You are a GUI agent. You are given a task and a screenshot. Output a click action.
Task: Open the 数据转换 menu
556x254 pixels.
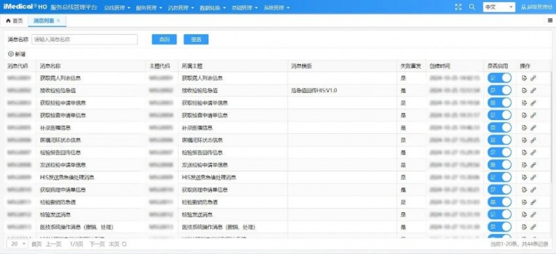pos(213,8)
